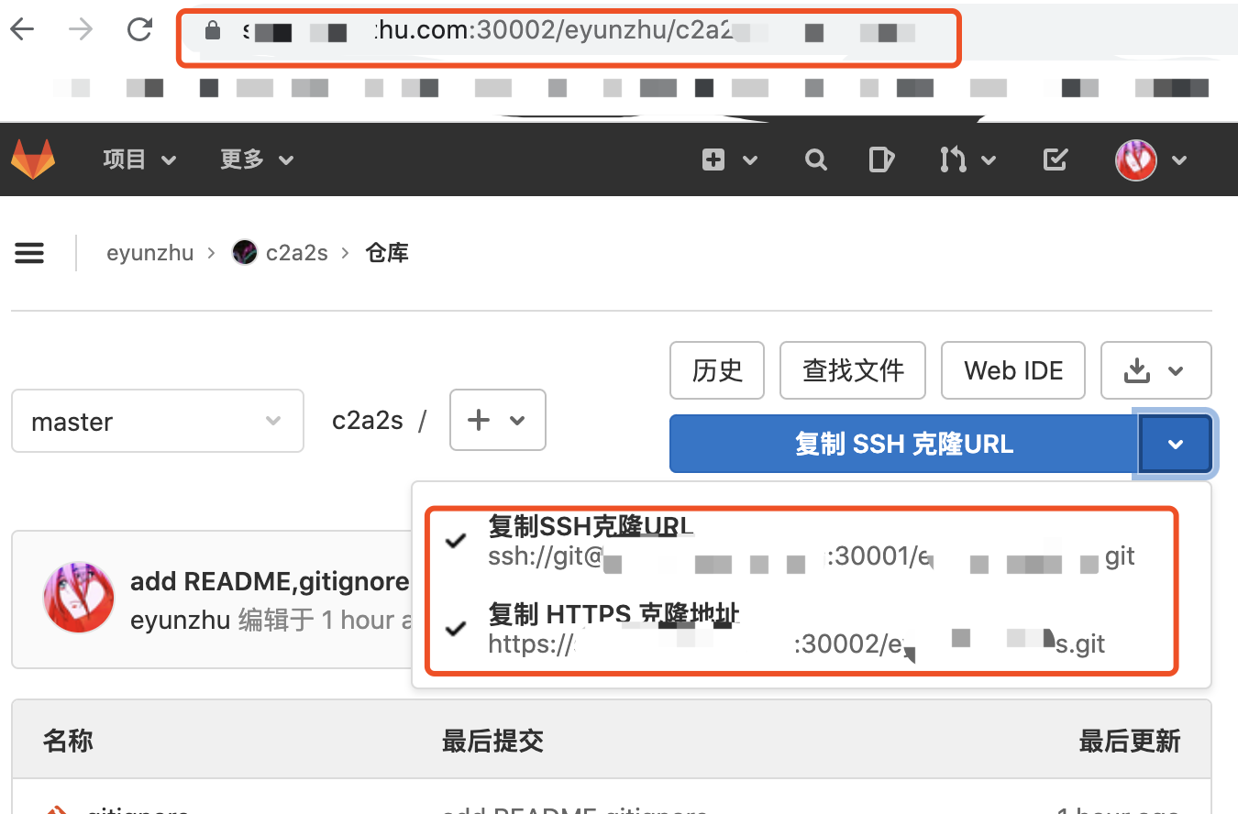
Task: Expand the chevron next to the user avatar
Action: 1179,160
